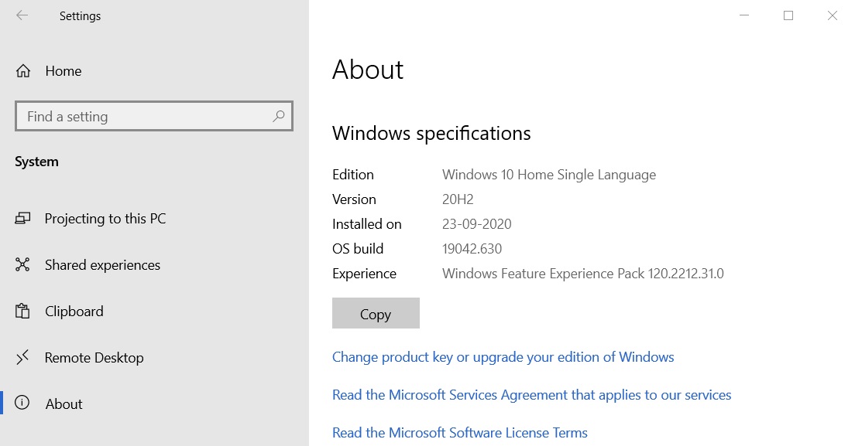Open Microsoft Services Agreement link
The height and width of the screenshot is (446, 855).
click(x=531, y=395)
